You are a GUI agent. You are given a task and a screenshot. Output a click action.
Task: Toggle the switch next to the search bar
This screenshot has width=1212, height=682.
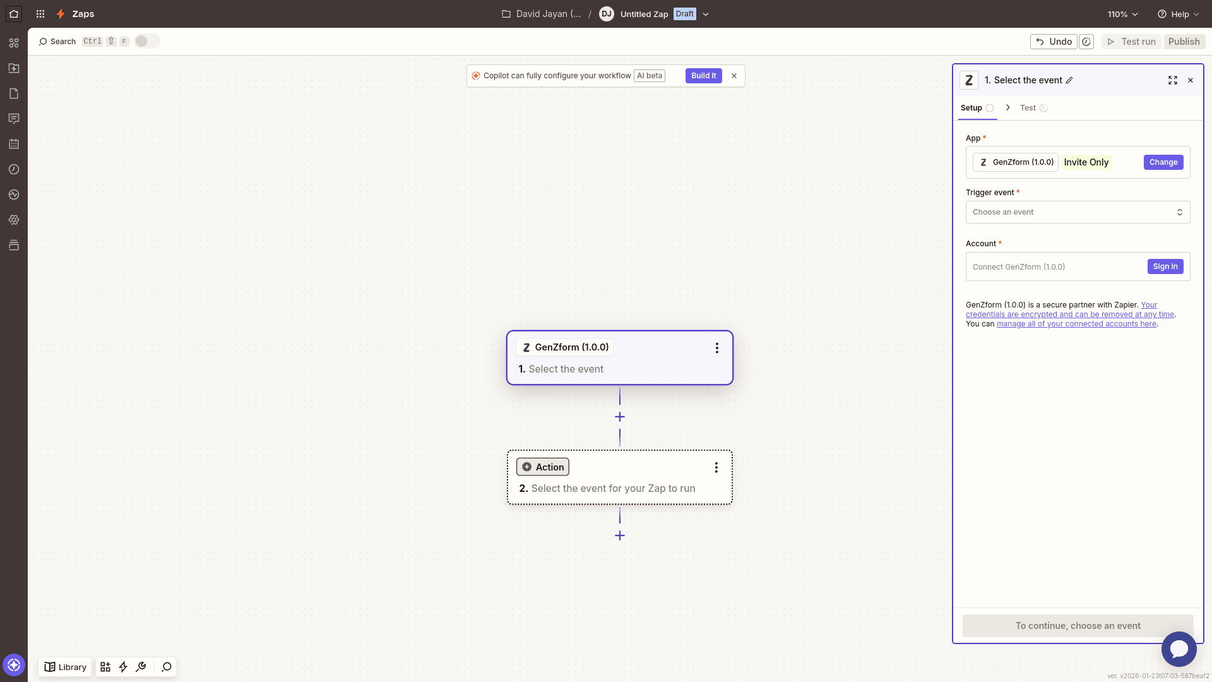(146, 40)
